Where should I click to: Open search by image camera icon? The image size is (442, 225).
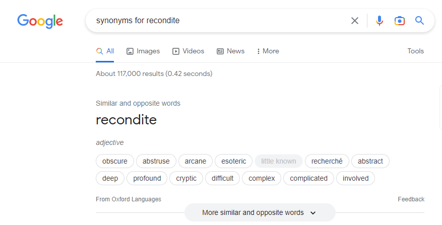click(x=400, y=21)
